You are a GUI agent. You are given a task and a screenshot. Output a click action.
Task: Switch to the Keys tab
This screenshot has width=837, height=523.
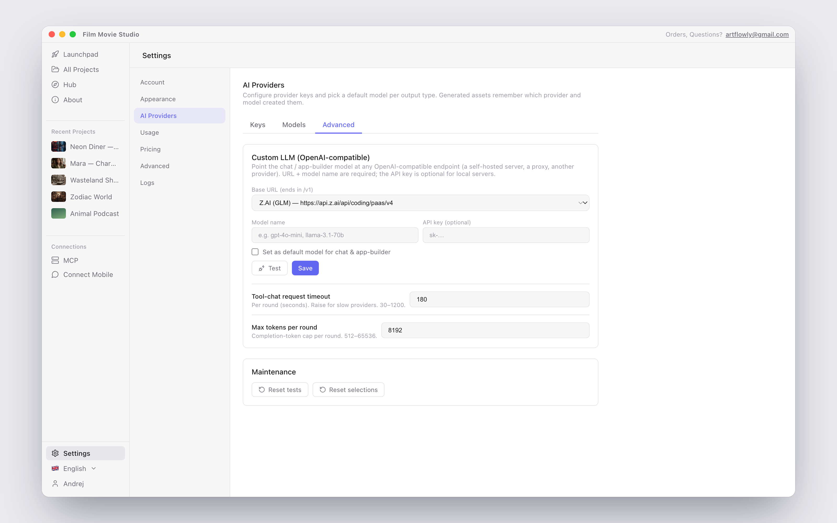[258, 124]
